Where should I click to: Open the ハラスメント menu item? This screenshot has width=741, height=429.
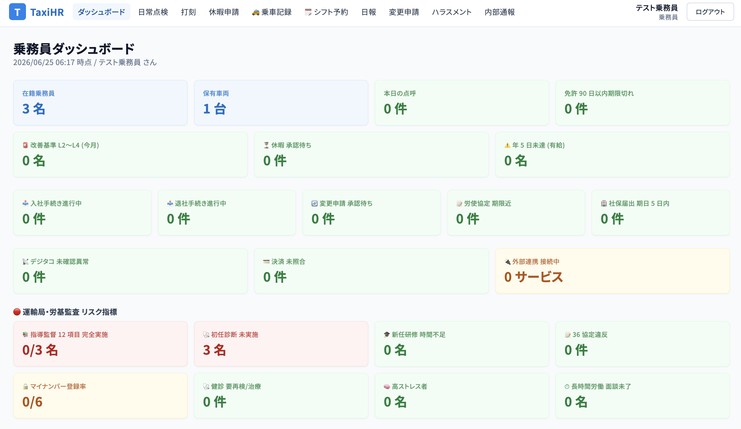pyautogui.click(x=452, y=12)
